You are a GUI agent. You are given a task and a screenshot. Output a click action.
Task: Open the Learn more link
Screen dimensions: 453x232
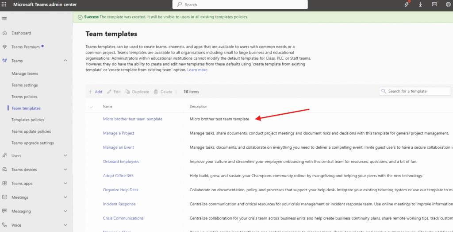click(x=197, y=70)
